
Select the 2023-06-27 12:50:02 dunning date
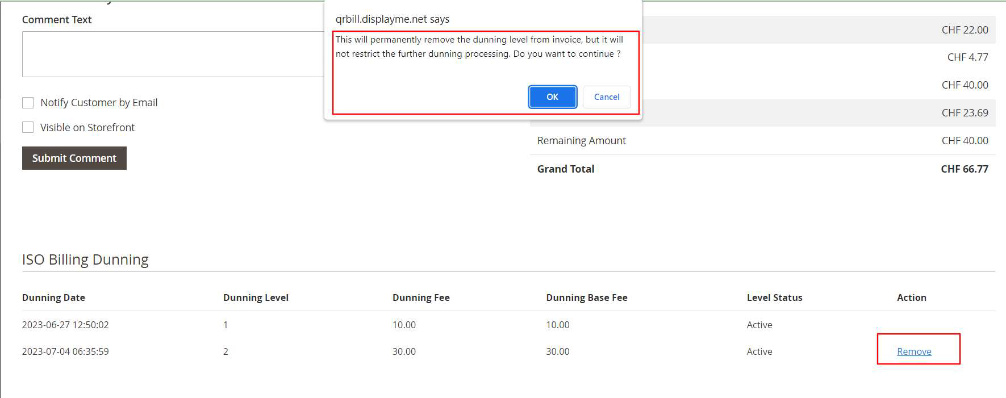coord(65,325)
